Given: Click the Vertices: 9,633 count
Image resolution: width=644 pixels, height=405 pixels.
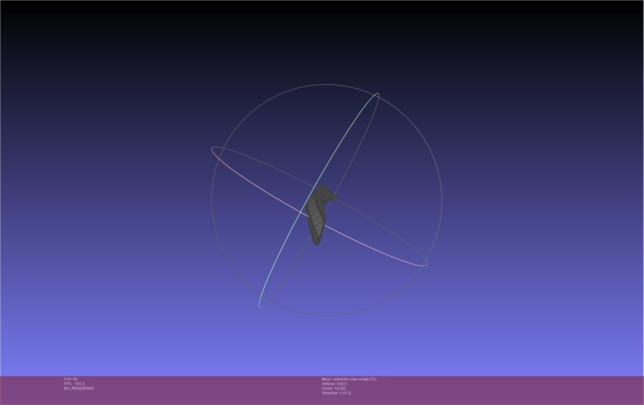Looking at the screenshot, I should [x=334, y=384].
